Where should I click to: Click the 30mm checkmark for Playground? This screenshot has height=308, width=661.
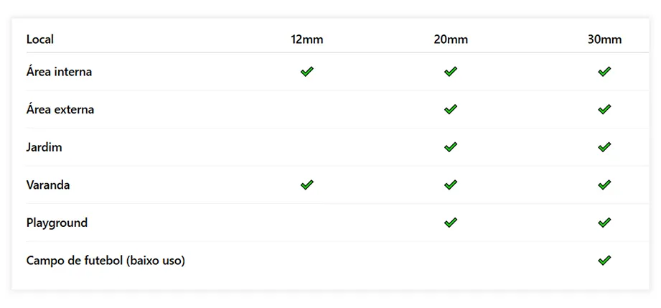[604, 223]
